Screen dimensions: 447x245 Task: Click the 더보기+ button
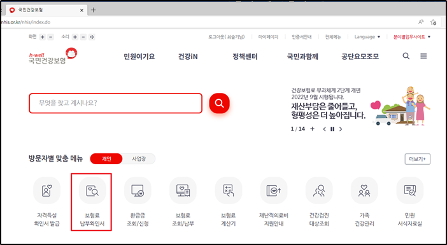coord(418,159)
